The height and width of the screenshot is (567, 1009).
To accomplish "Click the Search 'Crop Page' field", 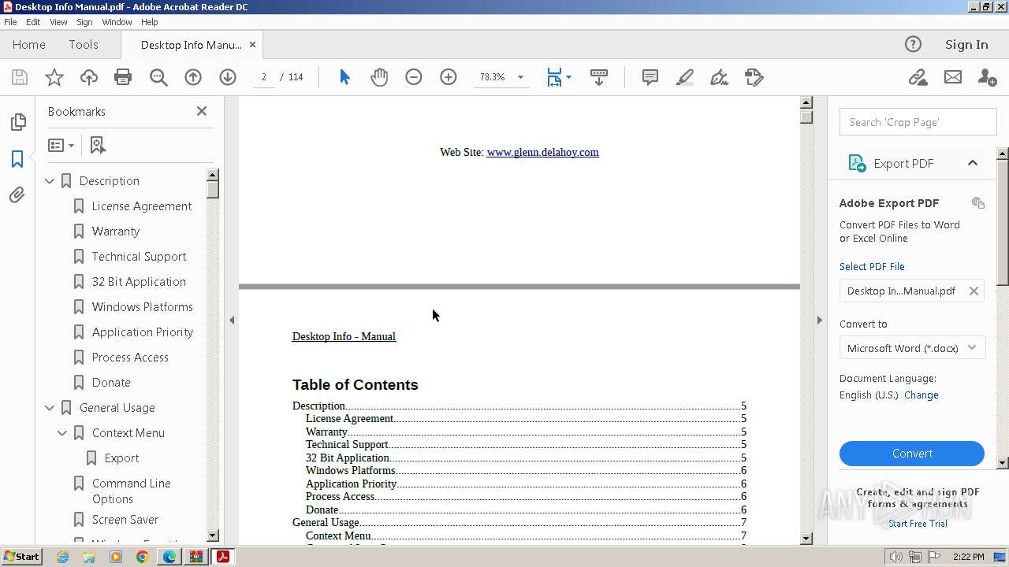I will tap(918, 122).
